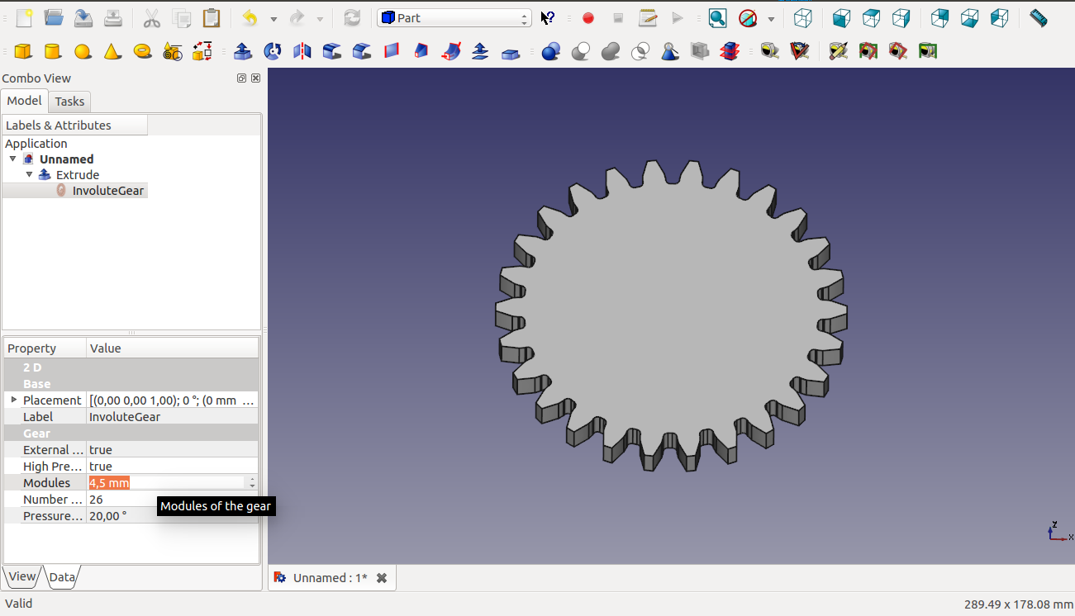Screen dimensions: 1075x616
Task: Collapse the Extrude tree node
Action: [x=29, y=175]
